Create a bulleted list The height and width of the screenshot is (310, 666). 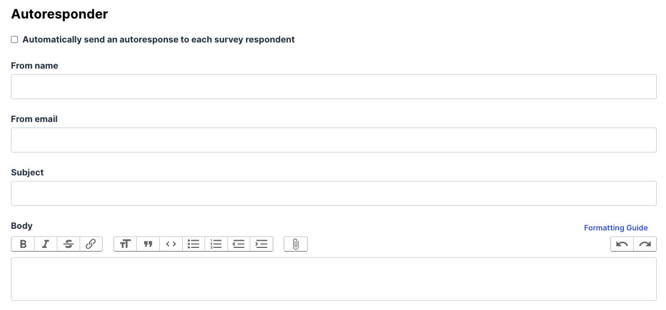[x=194, y=244]
